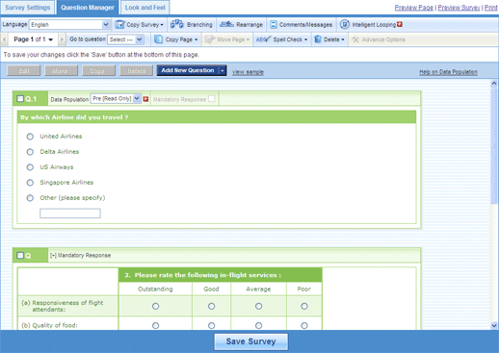Click the disabled Copy button
Viewport: 499px width, 353px height.
click(x=98, y=70)
